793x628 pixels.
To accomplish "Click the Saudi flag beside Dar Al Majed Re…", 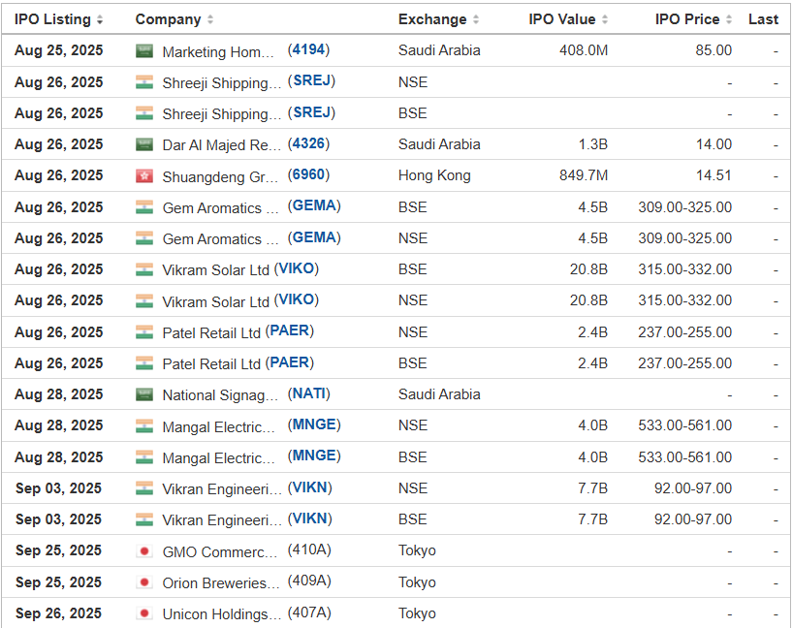I will tap(144, 144).
